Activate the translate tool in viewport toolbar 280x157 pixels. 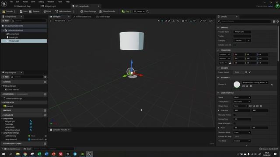[x=162, y=21]
